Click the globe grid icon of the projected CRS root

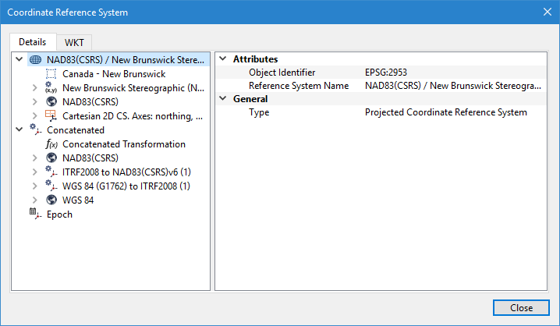tap(35, 59)
